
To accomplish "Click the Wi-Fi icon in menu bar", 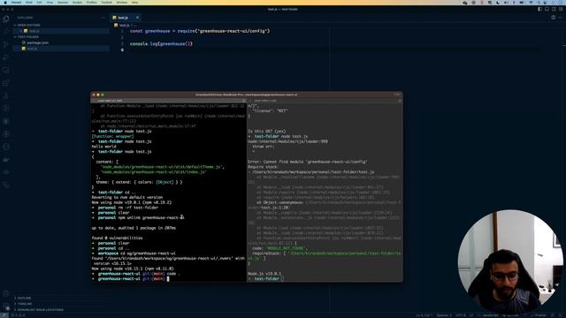I will pyautogui.click(x=531, y=2).
